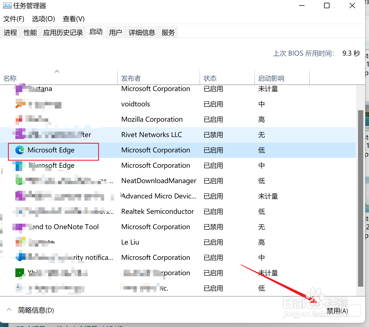
Task: Select the 启动 tab
Action: point(96,32)
